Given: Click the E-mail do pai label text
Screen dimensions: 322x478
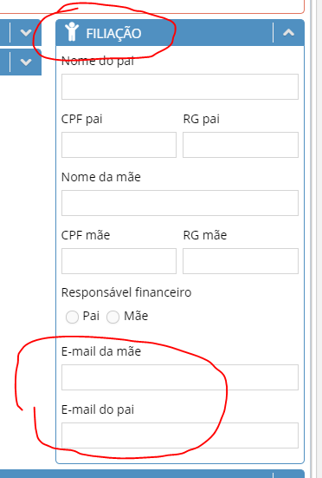Looking at the screenshot, I should coord(98,409).
